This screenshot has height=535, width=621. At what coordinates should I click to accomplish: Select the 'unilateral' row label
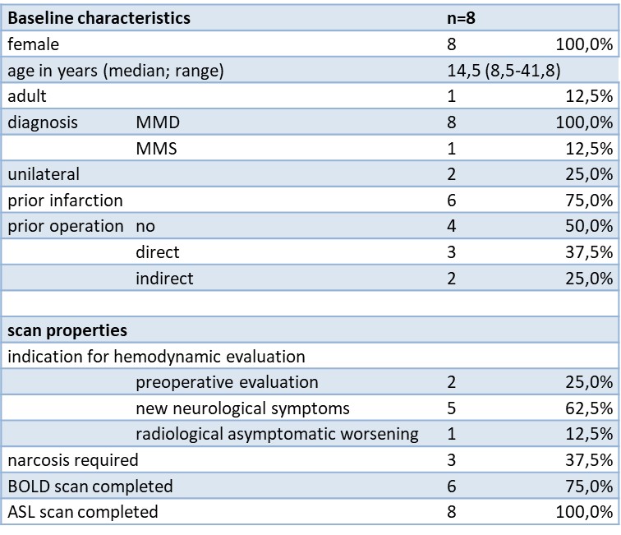point(44,174)
